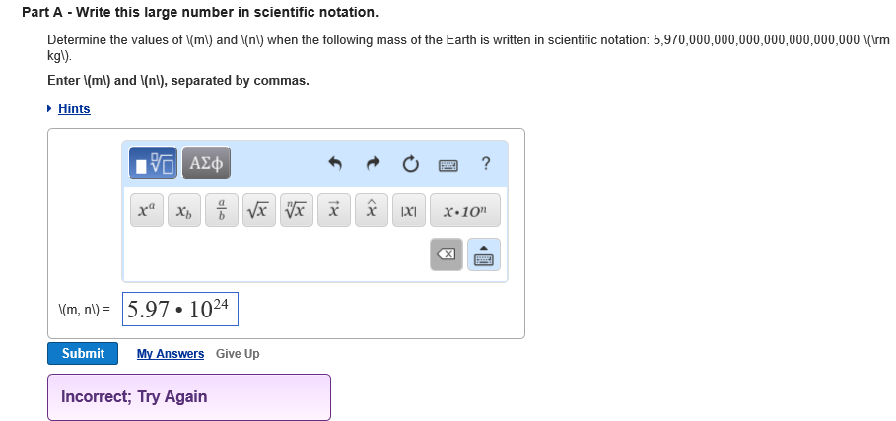Open the question mark help
The width and height of the screenshot is (896, 421).
[x=486, y=165]
